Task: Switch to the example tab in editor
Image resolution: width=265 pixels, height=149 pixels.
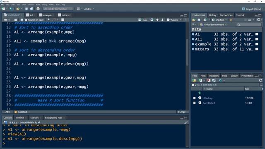Action: point(47,15)
